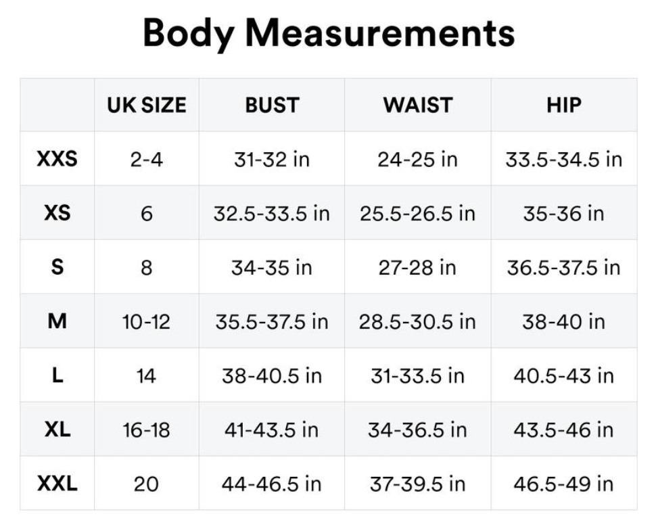Viewport: 656px width, 529px height.
Task: Click the WAIST column header
Action: click(418, 105)
